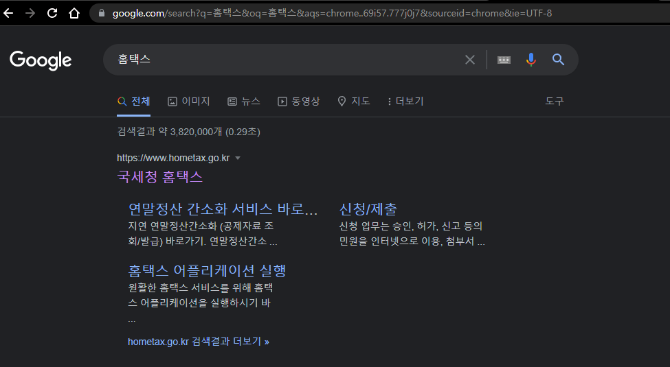Viewport: 670px width, 367px height.
Task: Switch to the 동영상 tab
Action: (x=299, y=102)
